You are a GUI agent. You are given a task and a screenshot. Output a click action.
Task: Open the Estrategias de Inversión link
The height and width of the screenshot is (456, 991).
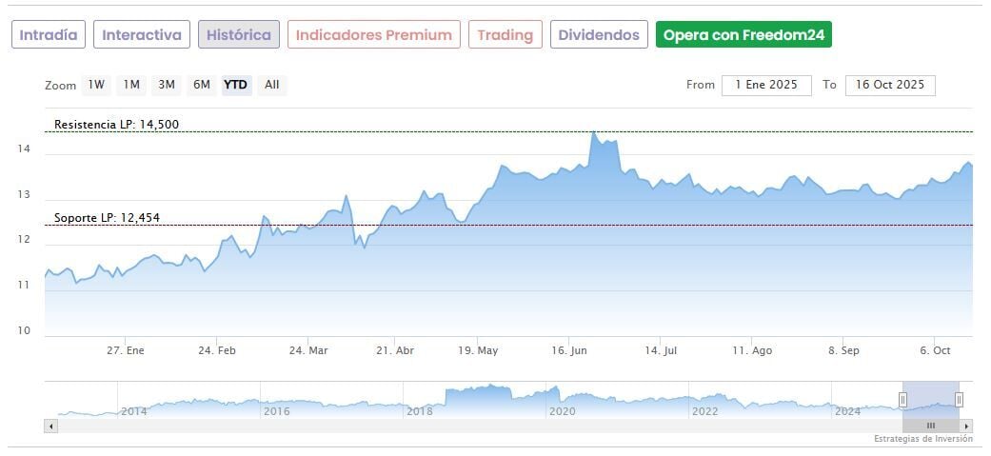point(923,439)
